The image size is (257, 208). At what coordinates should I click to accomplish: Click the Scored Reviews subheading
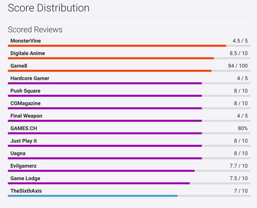tap(35, 29)
